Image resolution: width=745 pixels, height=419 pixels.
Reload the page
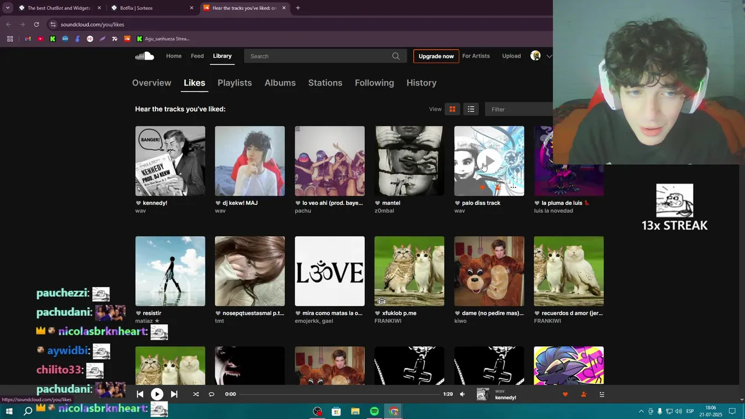point(36,24)
